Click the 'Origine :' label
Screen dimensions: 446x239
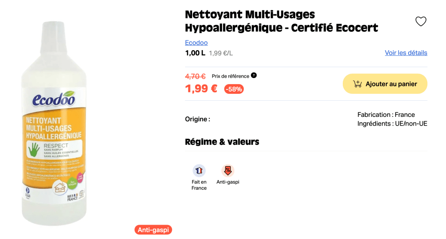(197, 119)
